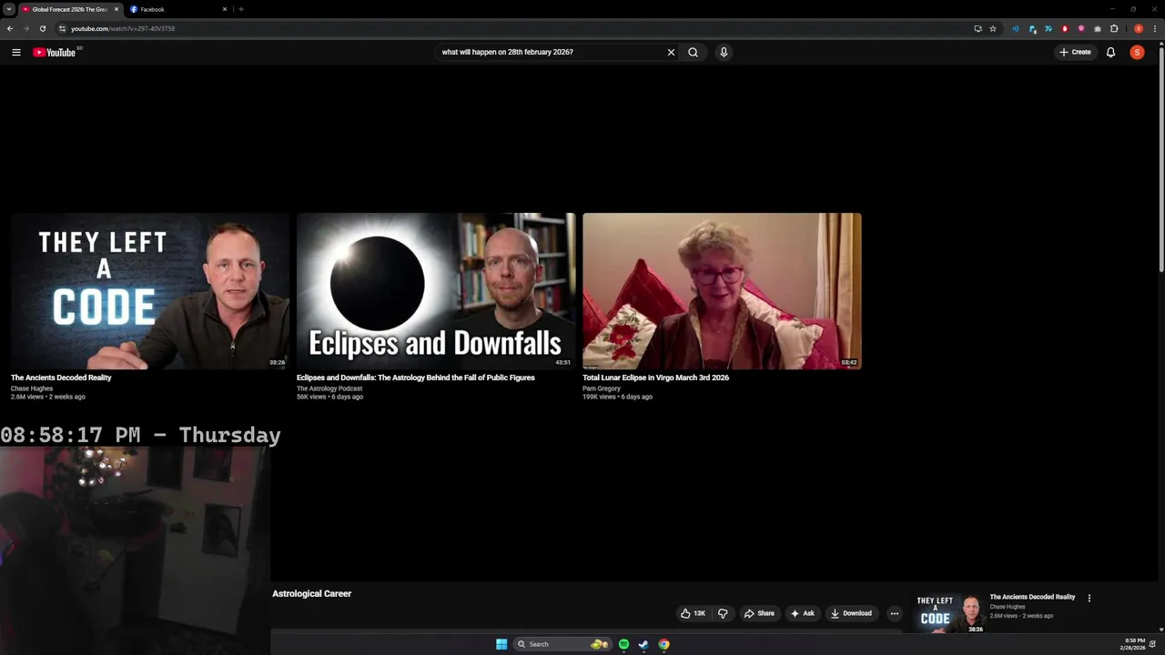Image resolution: width=1165 pixels, height=655 pixels.
Task: Go to the YouTube home logo
Action: pos(55,53)
